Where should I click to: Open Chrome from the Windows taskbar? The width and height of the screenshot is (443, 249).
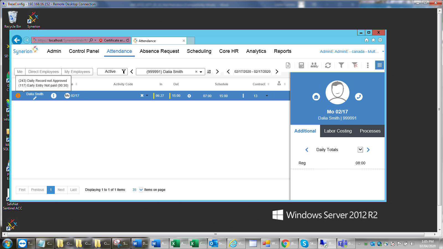tap(289, 243)
